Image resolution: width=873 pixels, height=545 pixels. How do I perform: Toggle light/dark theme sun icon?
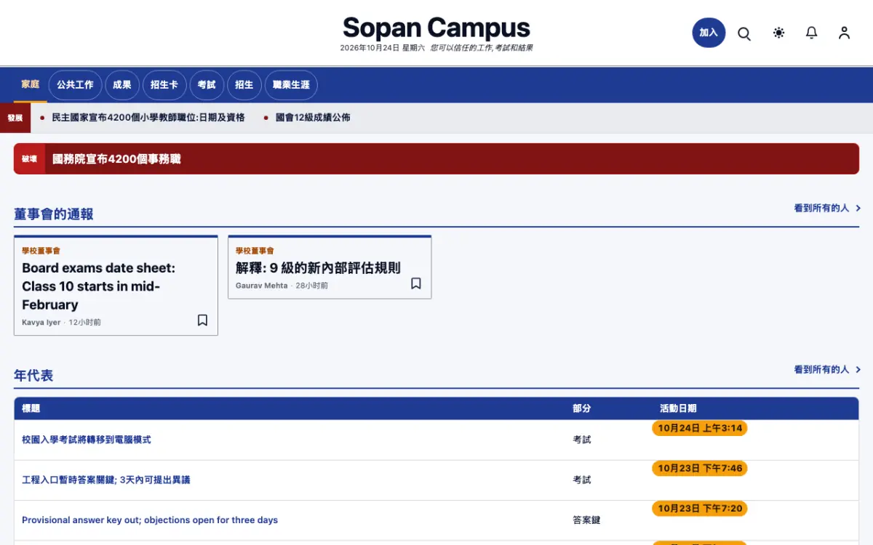[x=779, y=33]
